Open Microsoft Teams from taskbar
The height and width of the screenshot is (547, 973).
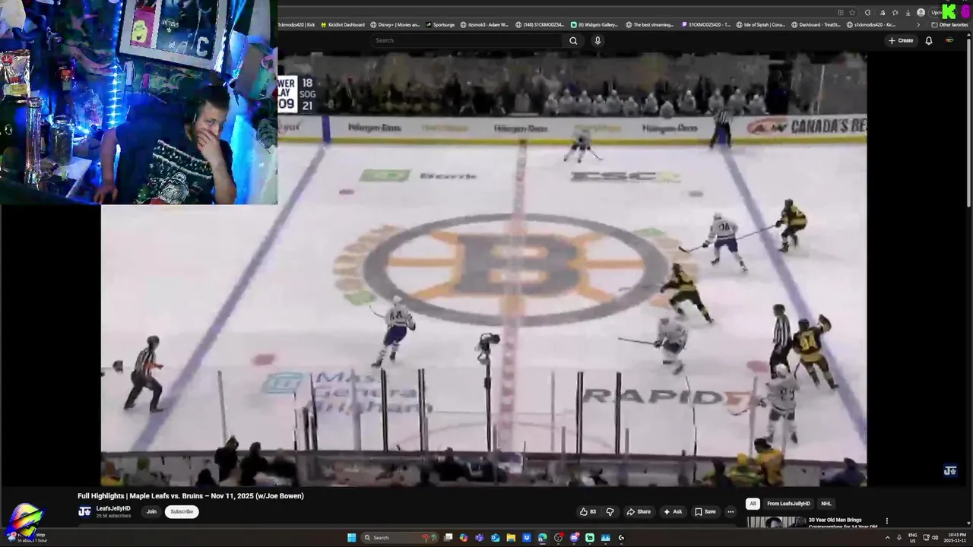click(479, 538)
